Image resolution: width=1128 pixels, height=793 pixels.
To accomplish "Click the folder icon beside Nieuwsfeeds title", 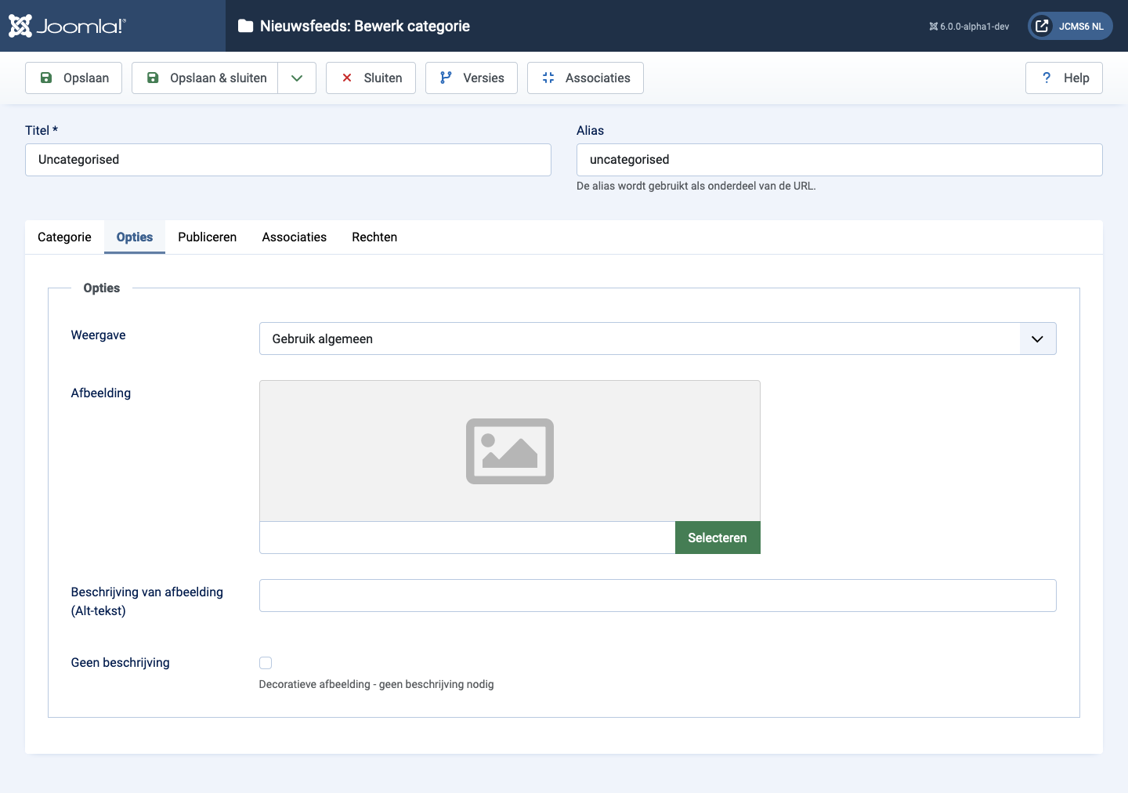I will [x=245, y=26].
